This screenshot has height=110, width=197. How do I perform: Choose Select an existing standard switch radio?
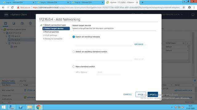click(x=74, y=52)
